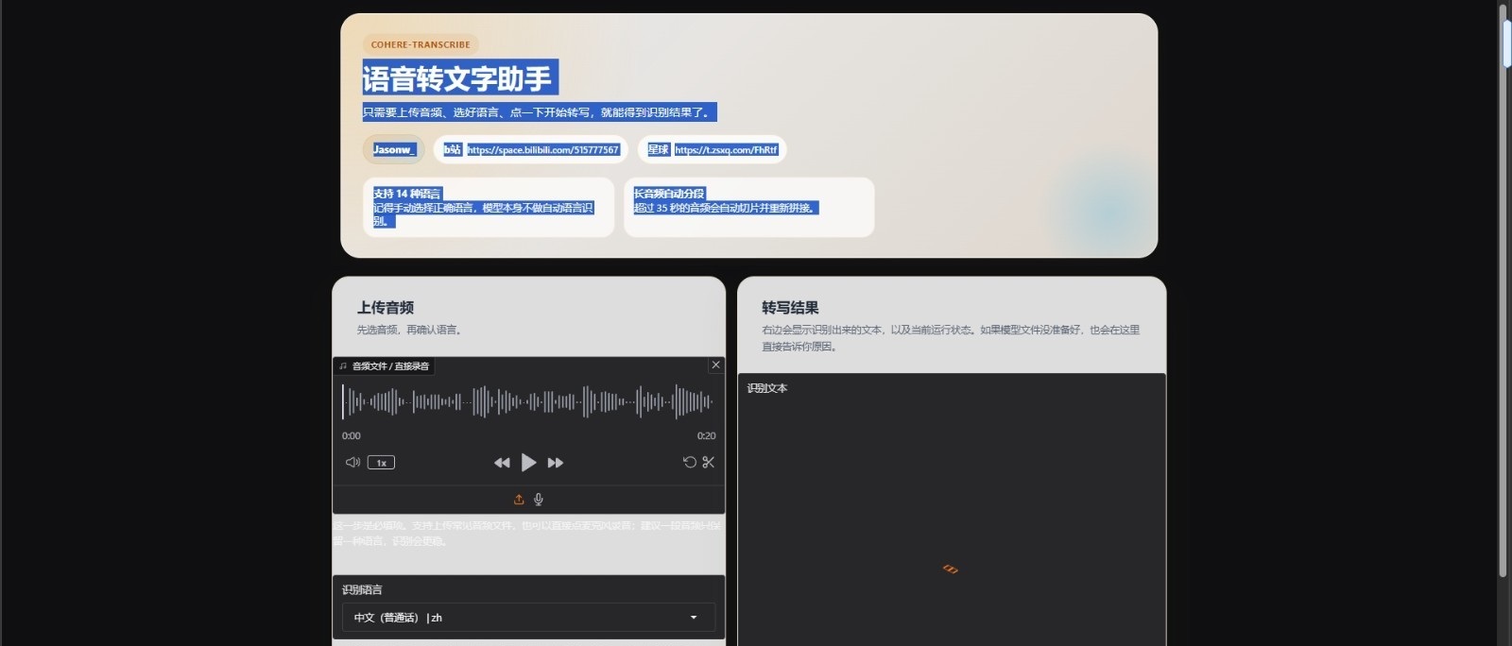This screenshot has height=646, width=1512.
Task: Click the 支持 14 种语言 info card
Action: tap(488, 207)
